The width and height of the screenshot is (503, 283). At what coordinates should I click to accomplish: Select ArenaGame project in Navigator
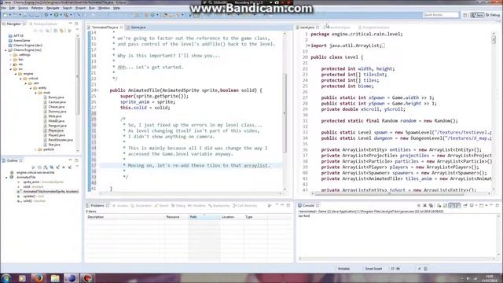pos(21,40)
